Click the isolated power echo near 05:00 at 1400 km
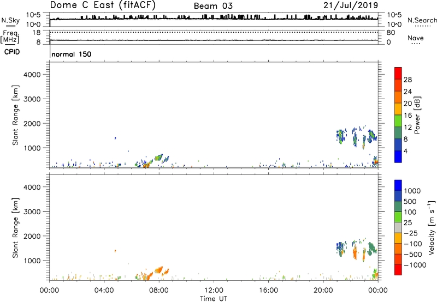The image size is (437, 302). (x=115, y=138)
